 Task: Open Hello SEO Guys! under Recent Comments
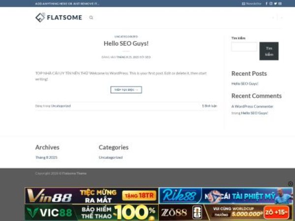point(255,113)
